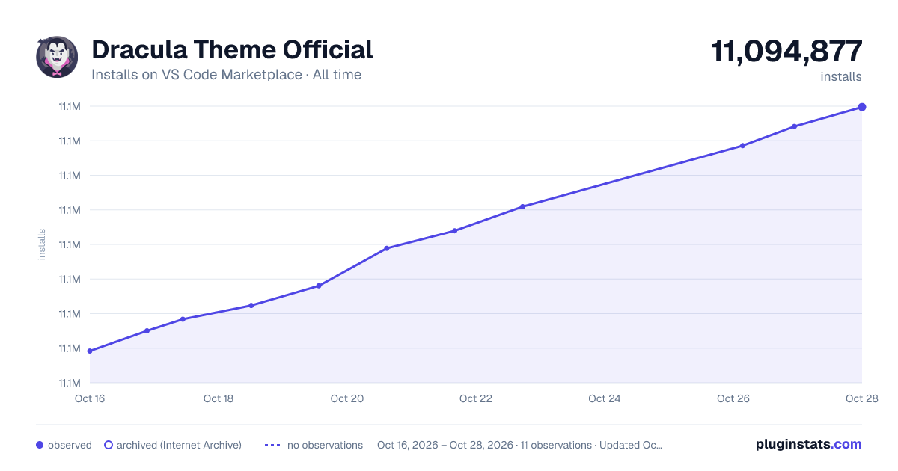The height and width of the screenshot is (471, 898).
Task: Open the pluginstats.com link
Action: tap(809, 444)
